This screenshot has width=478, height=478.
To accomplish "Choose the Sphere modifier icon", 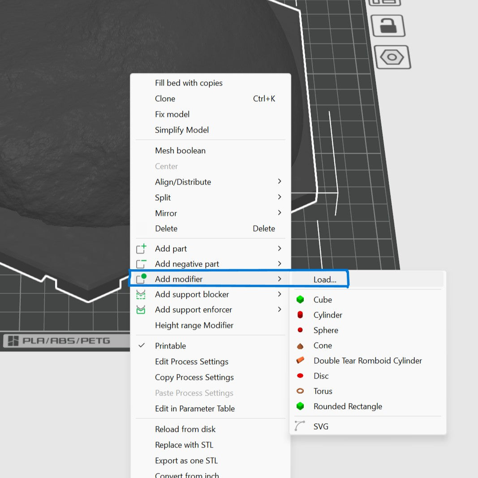I will pos(300,330).
